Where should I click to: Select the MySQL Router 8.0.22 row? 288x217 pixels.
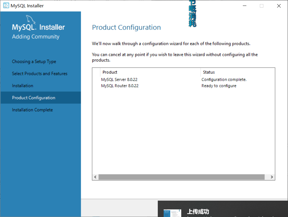coord(184,86)
